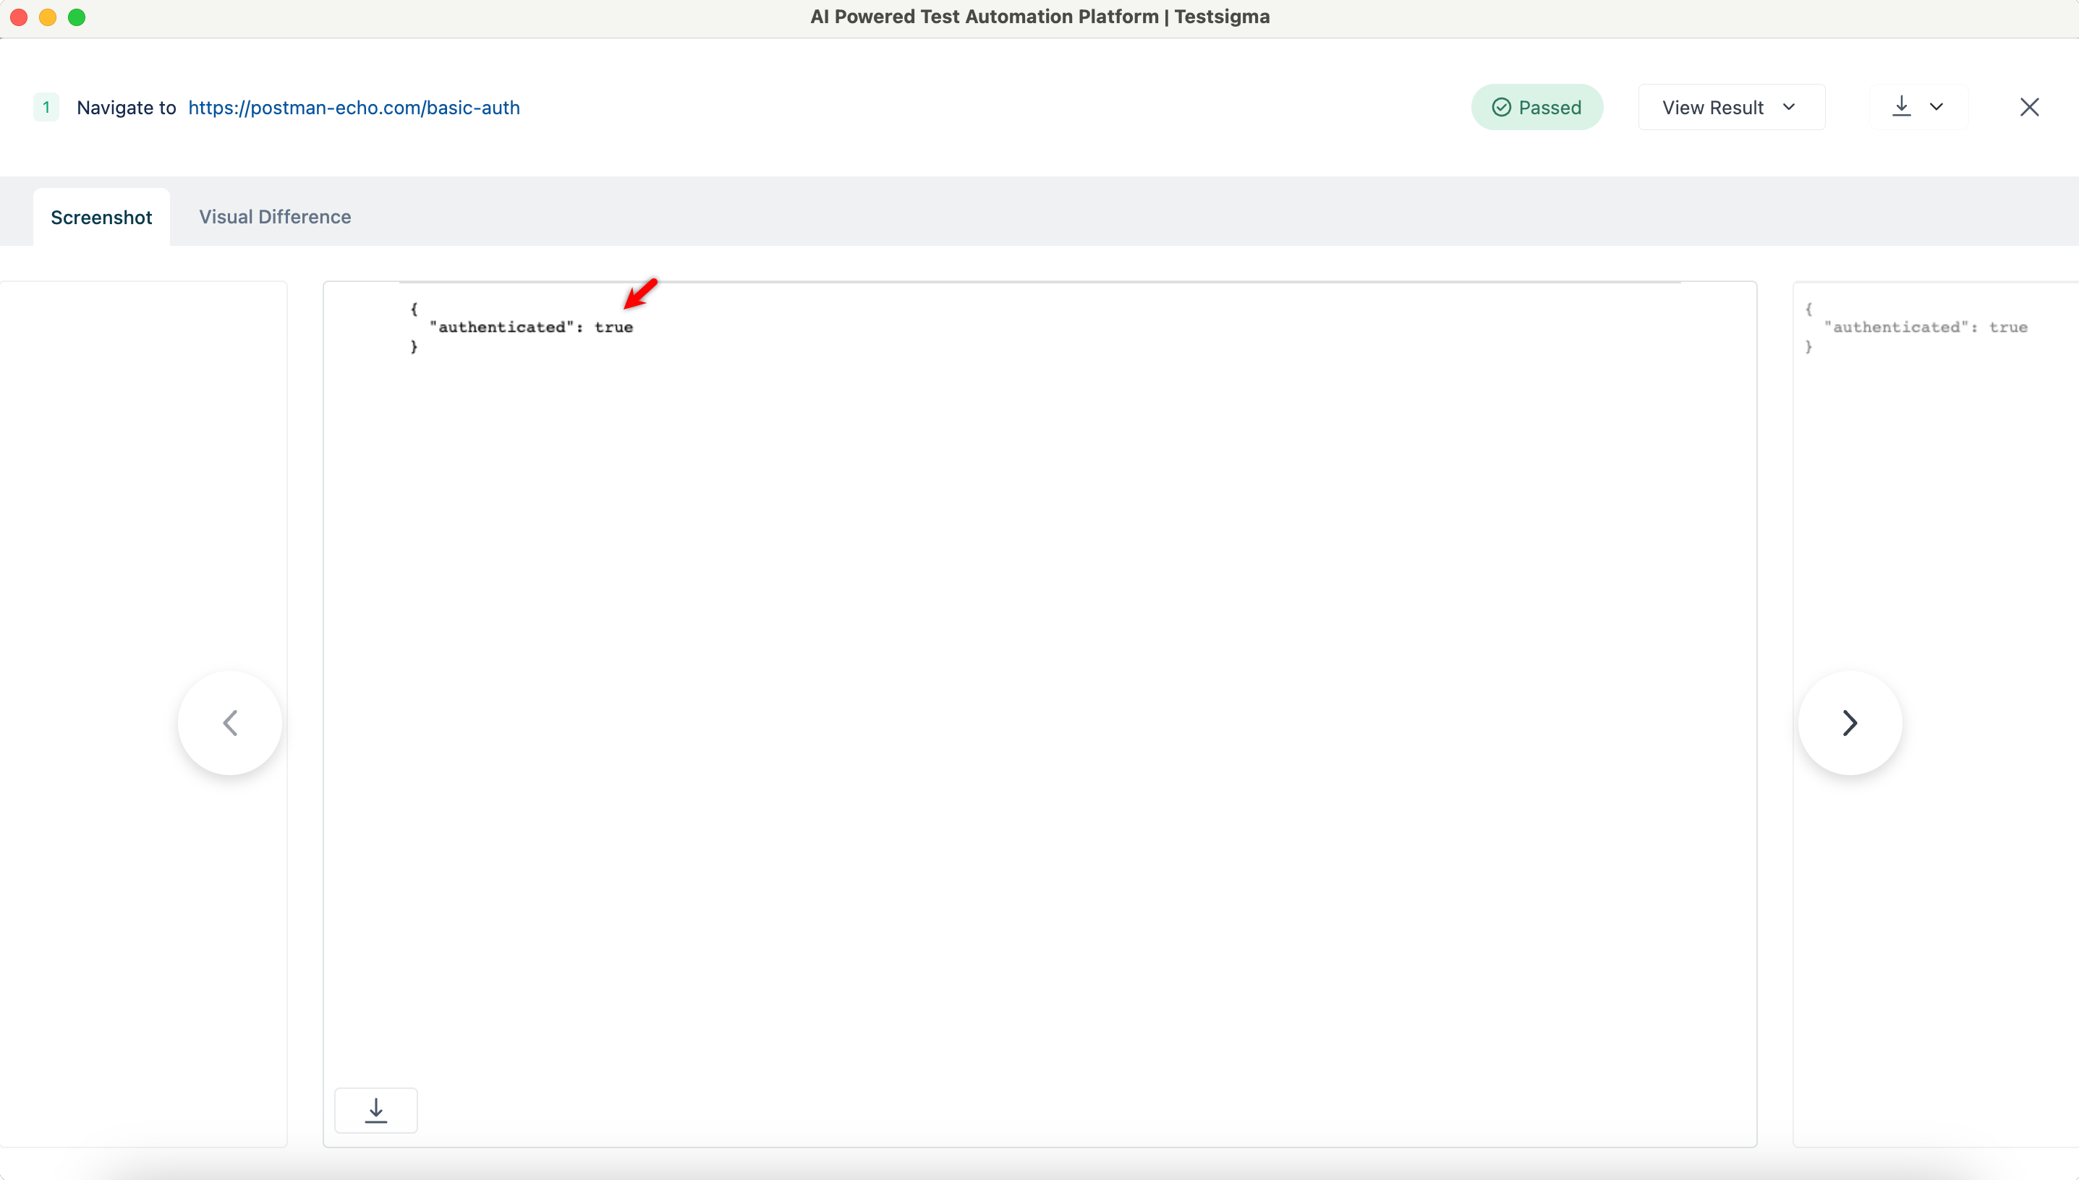Zoom the window with the green button

tap(76, 16)
